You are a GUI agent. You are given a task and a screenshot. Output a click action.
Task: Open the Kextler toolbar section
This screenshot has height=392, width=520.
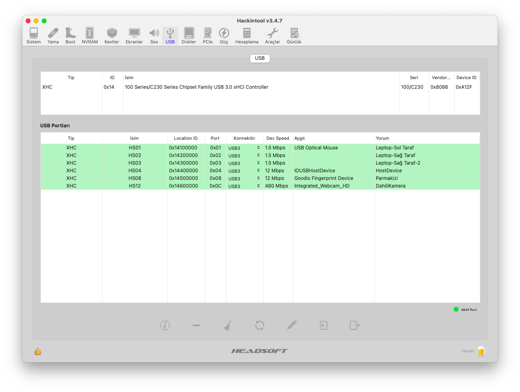(112, 35)
